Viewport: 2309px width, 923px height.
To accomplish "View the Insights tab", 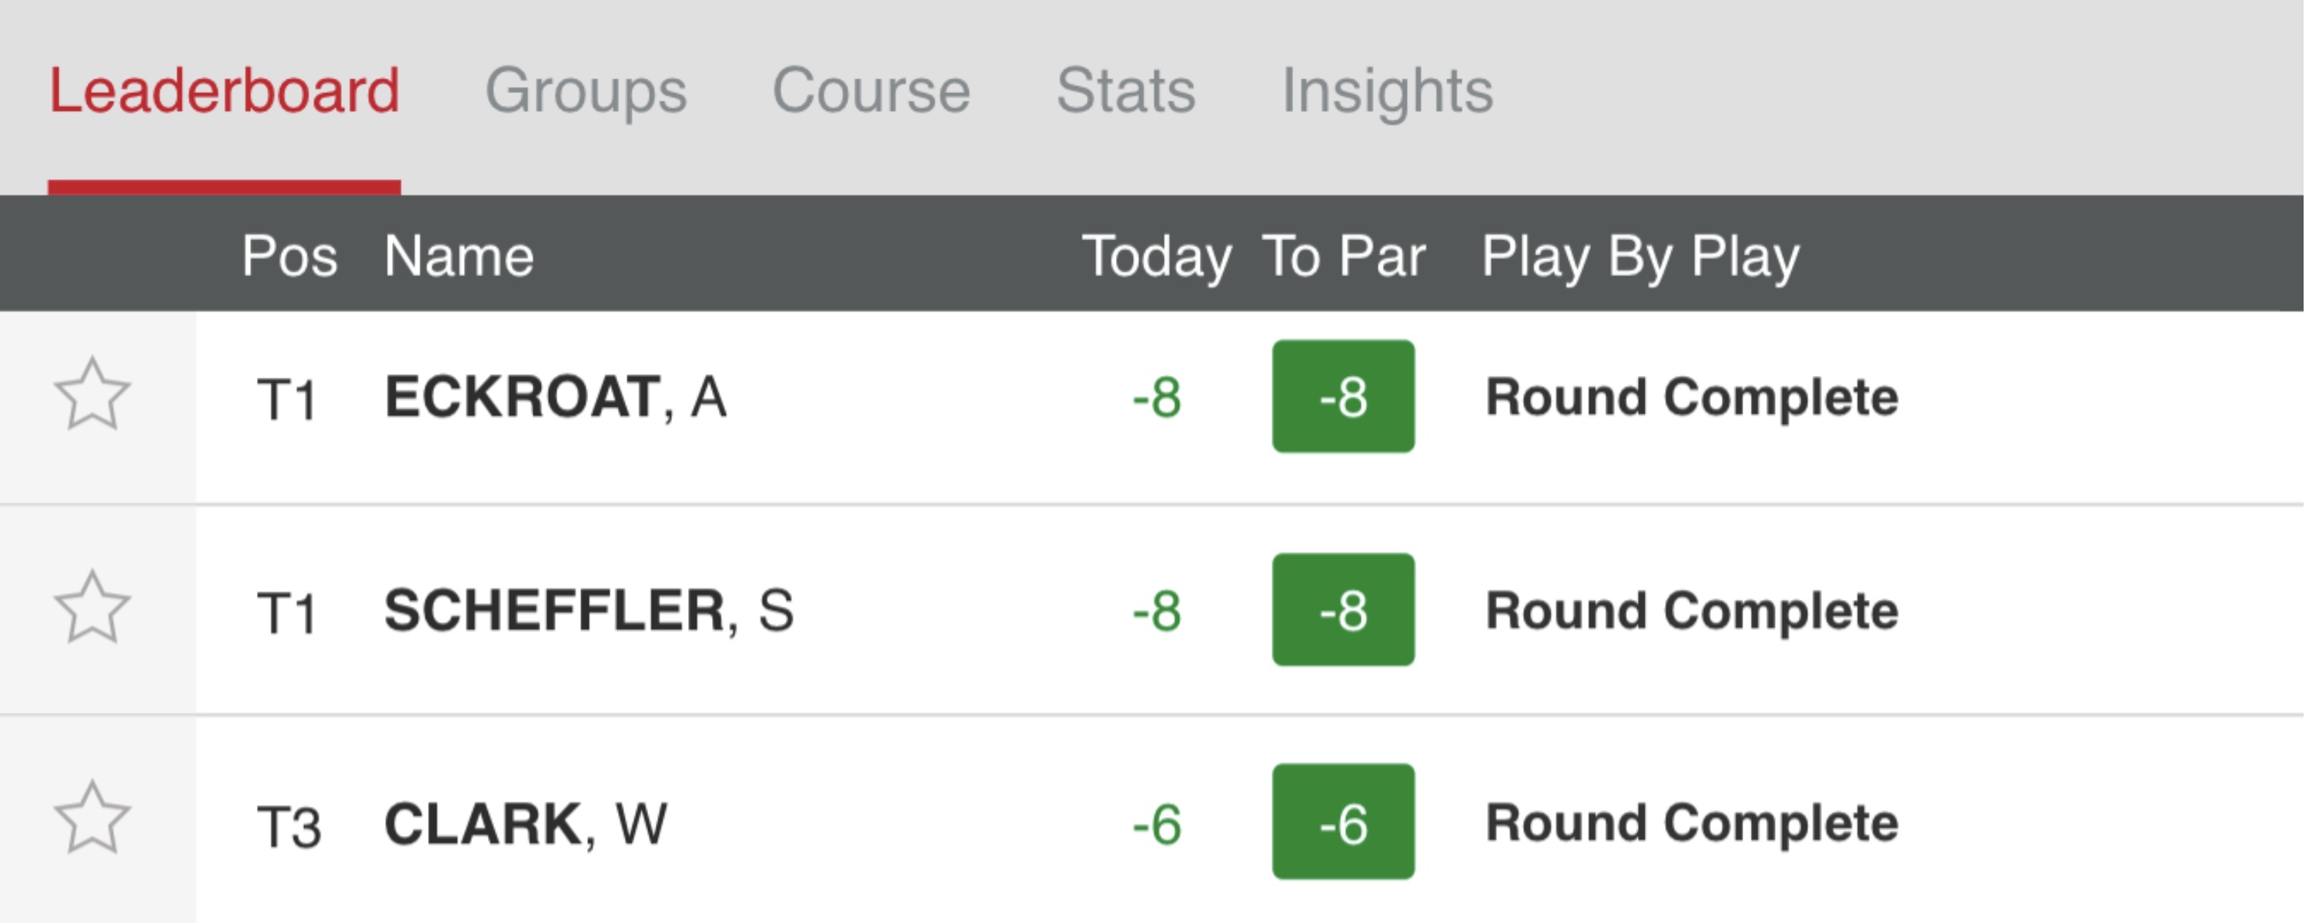I will [1387, 92].
